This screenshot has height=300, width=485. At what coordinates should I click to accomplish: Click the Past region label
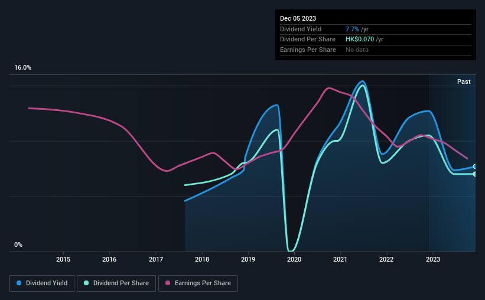coord(464,81)
